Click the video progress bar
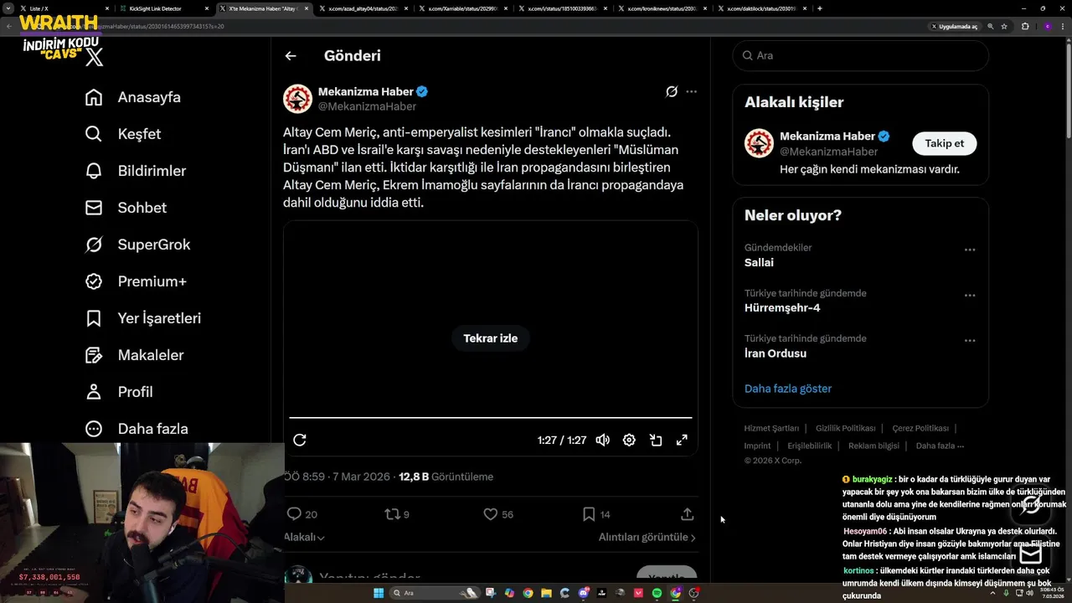This screenshot has width=1072, height=603. click(x=491, y=417)
